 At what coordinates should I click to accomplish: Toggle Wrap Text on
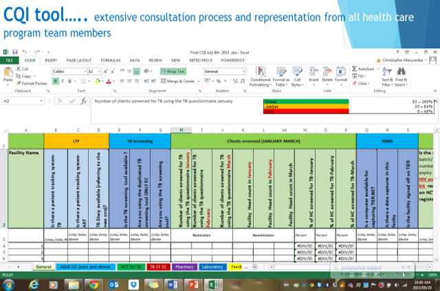pos(173,71)
